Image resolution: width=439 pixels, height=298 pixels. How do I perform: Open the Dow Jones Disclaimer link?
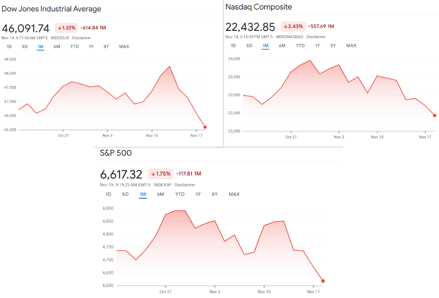point(81,38)
